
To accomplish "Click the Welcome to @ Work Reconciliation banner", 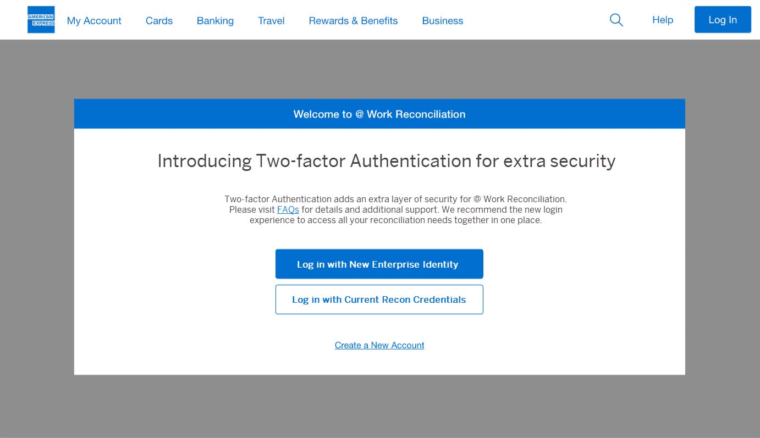I will coord(379,114).
